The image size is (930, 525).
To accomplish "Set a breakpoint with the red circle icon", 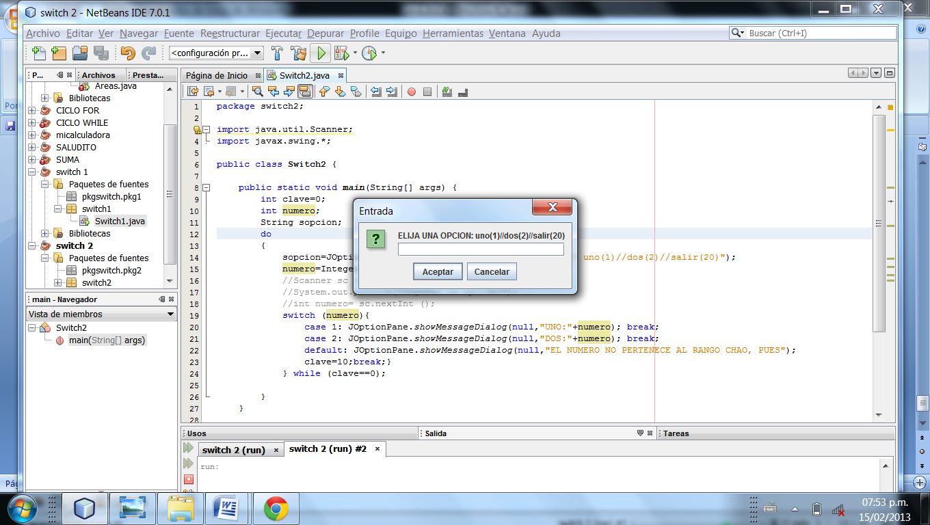I will pos(412,91).
